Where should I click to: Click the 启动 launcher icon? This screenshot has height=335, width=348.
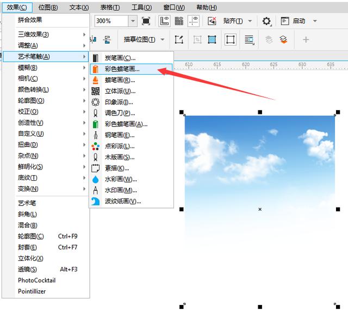285,21
